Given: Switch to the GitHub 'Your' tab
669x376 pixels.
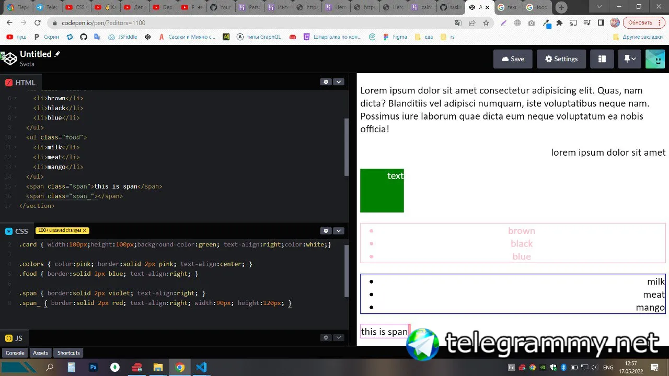Looking at the screenshot, I should click(220, 7).
